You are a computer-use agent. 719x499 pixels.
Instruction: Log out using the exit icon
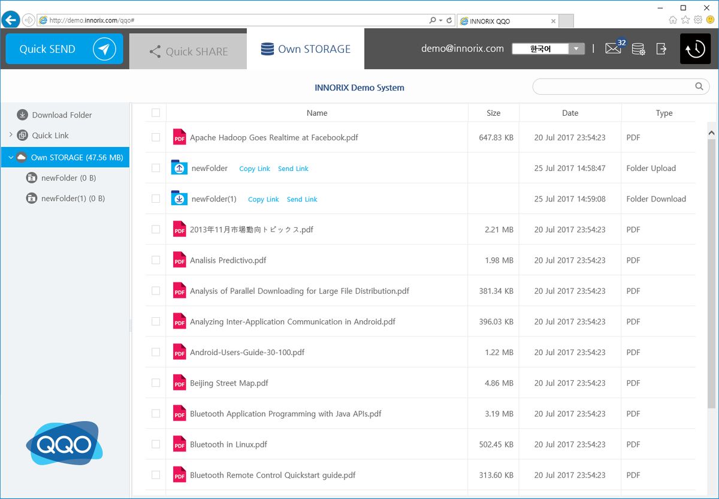tap(661, 49)
